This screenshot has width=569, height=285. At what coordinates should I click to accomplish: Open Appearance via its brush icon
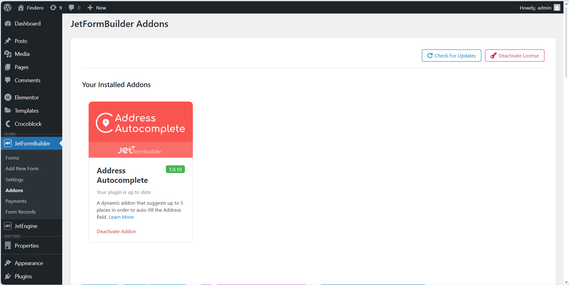click(x=8, y=263)
